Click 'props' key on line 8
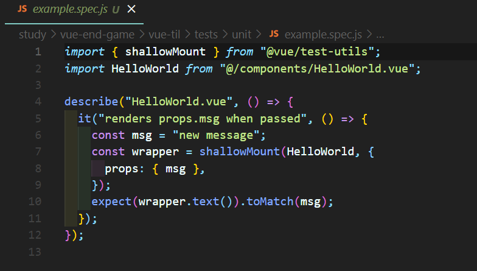Viewport: 477px width, 271px height. (x=122, y=168)
